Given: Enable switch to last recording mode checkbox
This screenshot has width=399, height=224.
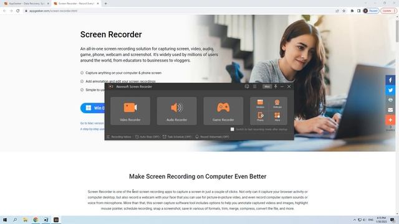Looking at the screenshot, I should coord(232,129).
